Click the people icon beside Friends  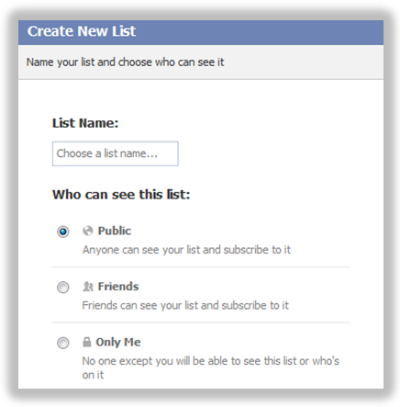tap(88, 287)
